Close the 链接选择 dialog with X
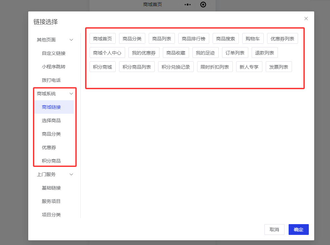This screenshot has width=330, height=245. pyautogui.click(x=306, y=19)
